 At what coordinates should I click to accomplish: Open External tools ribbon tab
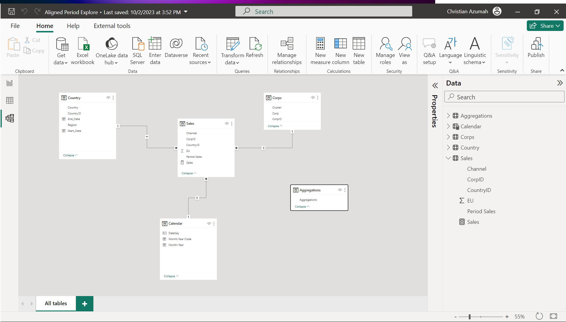coord(112,26)
